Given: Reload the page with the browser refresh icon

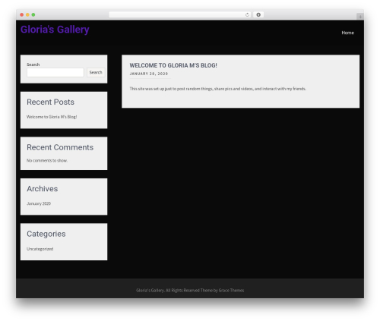Looking at the screenshot, I should (x=247, y=14).
